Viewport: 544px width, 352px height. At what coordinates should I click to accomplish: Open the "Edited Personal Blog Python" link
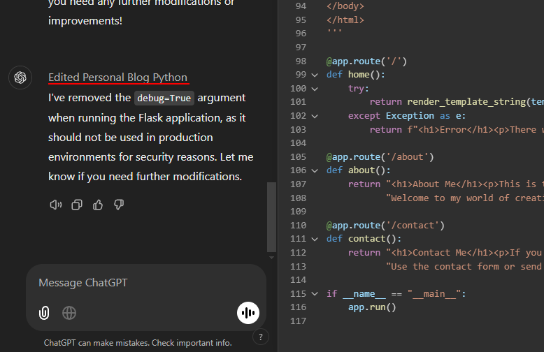point(117,78)
